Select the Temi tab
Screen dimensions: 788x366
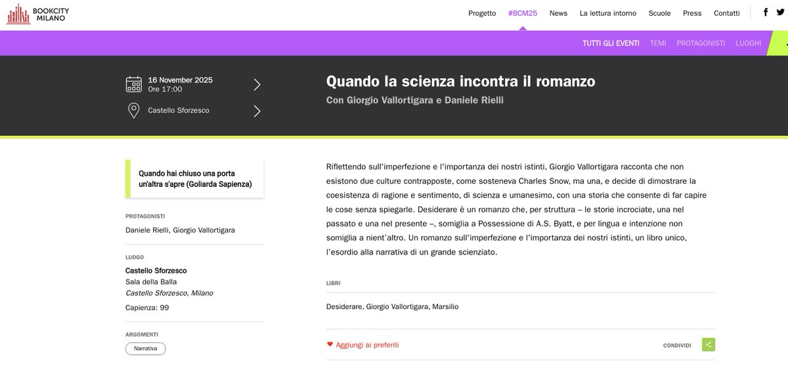pyautogui.click(x=658, y=43)
